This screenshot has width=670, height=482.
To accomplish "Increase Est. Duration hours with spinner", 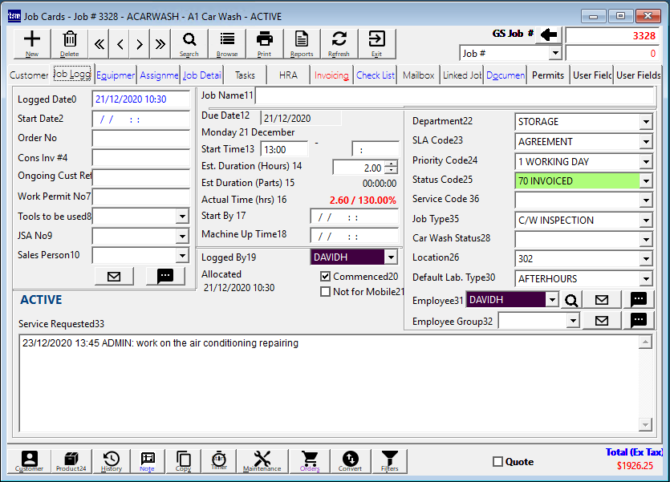I will [392, 164].
